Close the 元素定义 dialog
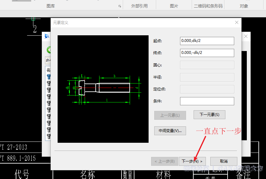266x179 pixels. pyautogui.click(x=237, y=22)
